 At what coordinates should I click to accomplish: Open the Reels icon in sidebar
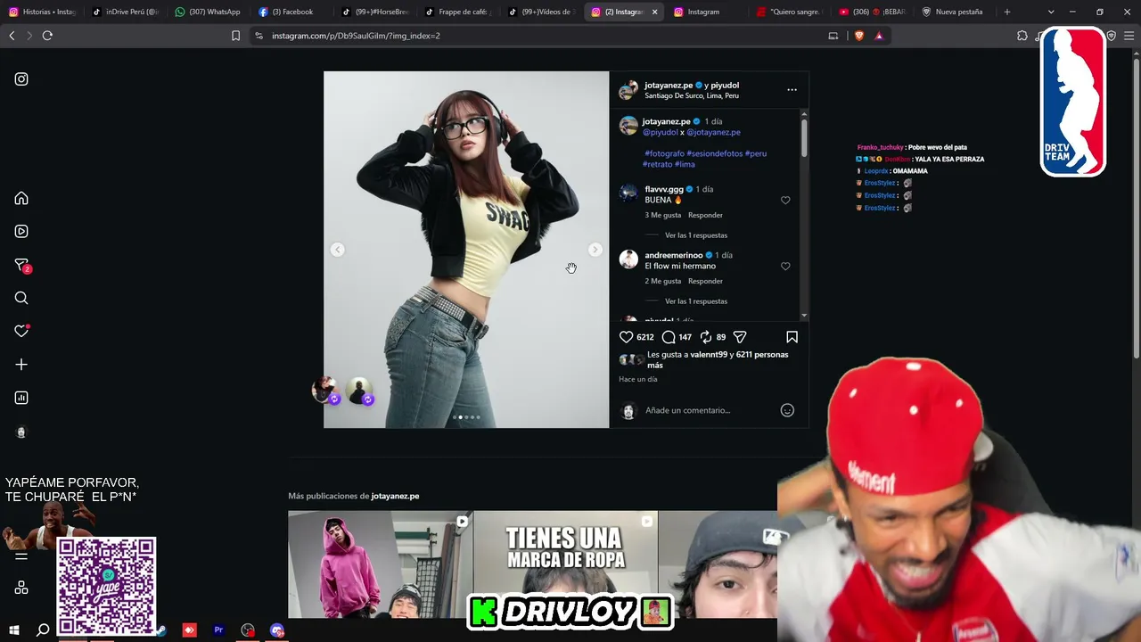coord(21,231)
